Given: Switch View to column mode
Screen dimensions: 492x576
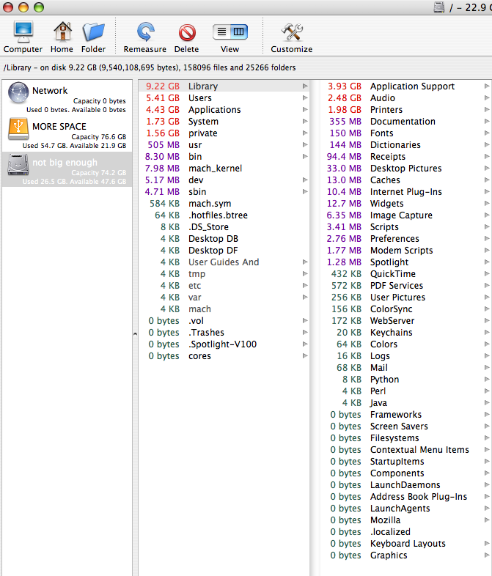Looking at the screenshot, I should point(239,32).
